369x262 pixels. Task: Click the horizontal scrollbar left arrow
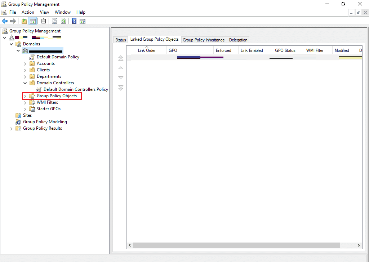(x=130, y=245)
